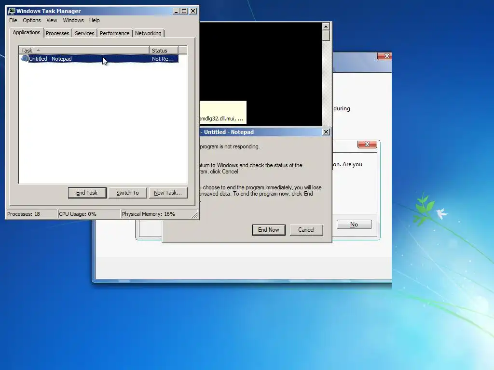494x370 pixels.
Task: Minimize the Windows Task Manager window
Action: coord(176,11)
